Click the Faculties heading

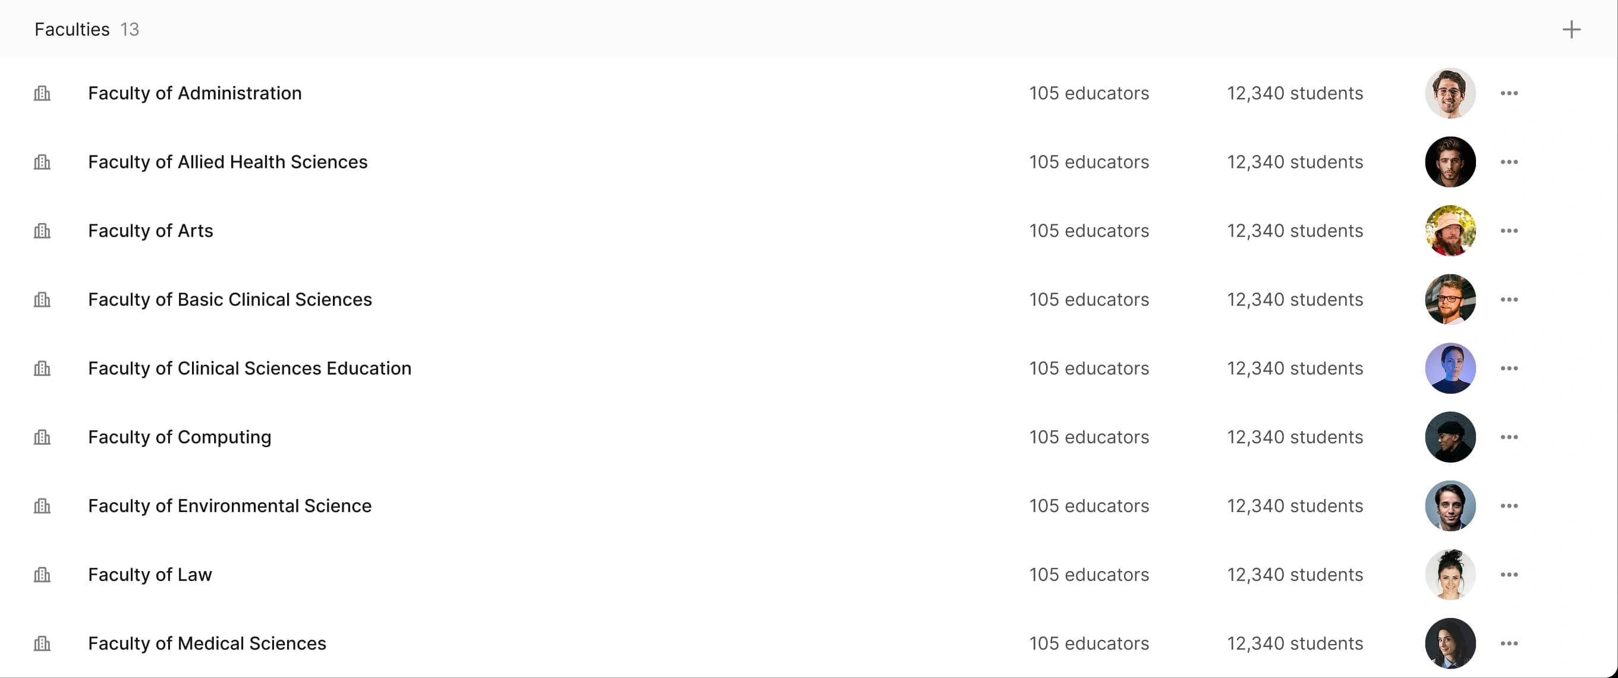click(71, 30)
